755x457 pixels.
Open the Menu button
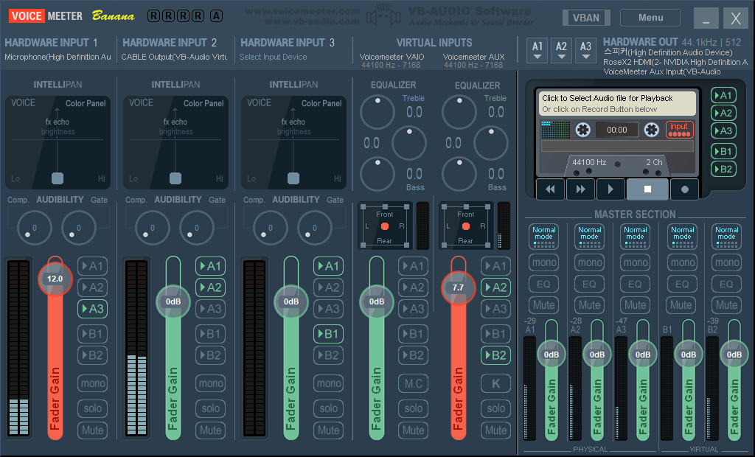point(650,18)
